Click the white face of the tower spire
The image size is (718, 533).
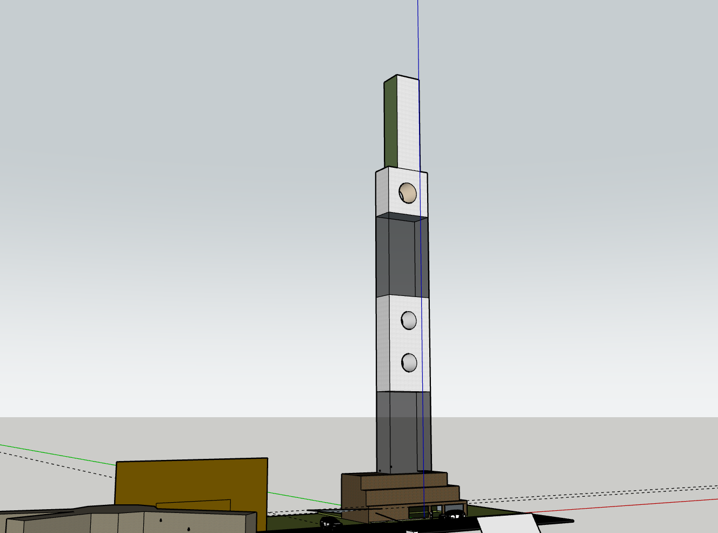tap(408, 124)
